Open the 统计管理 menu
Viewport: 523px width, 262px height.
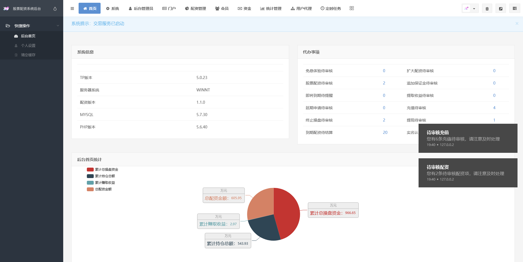click(271, 9)
